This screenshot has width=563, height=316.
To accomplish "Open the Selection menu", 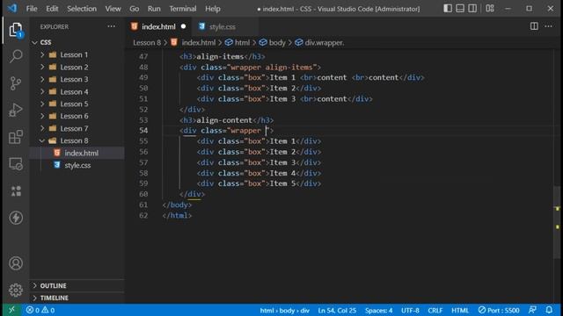I will click(82, 9).
